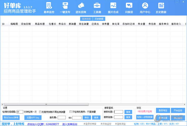Click the 未登陆淘宝 status text

click(120, 124)
